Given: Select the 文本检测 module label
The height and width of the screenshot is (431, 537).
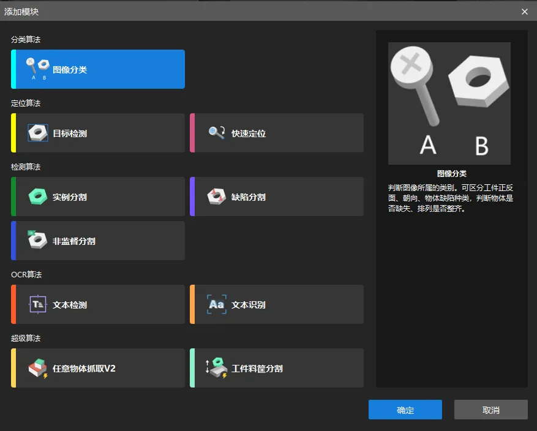Looking at the screenshot, I should pos(70,305).
